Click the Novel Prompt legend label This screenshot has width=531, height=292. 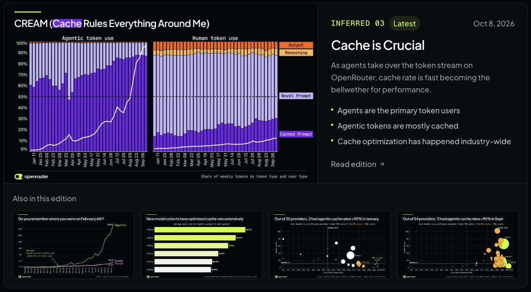296,96
